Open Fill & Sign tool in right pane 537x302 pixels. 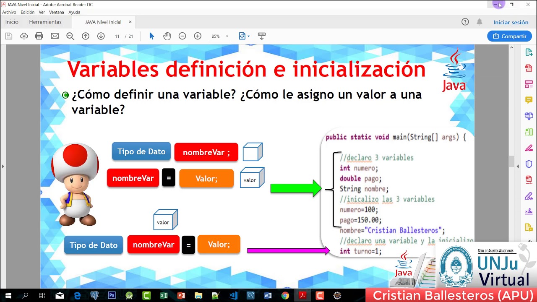pos(529,195)
